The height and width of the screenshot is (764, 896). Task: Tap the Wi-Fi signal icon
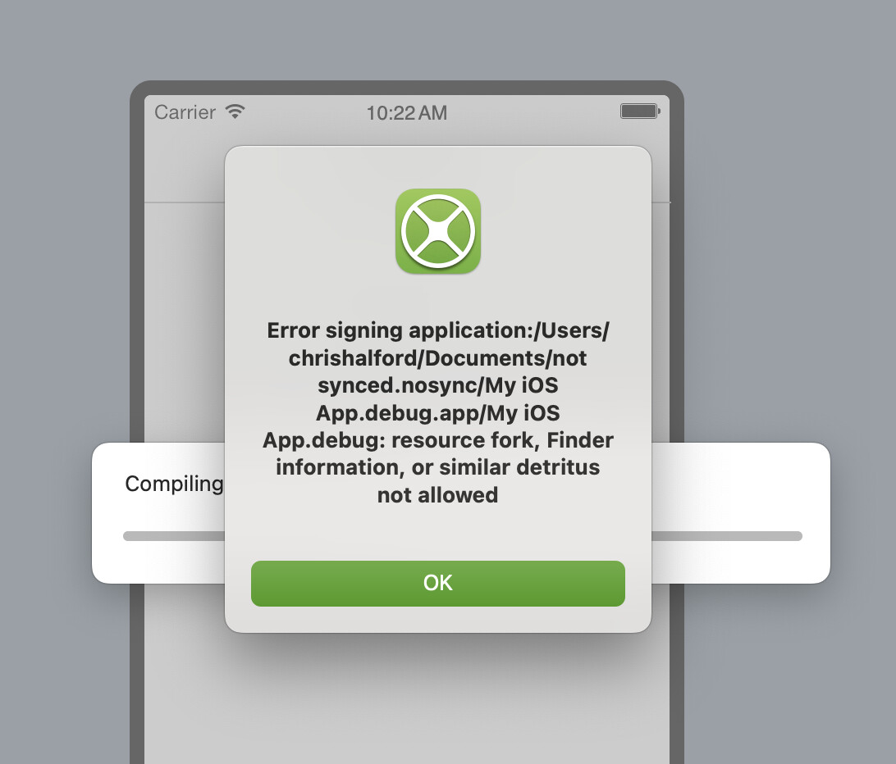pos(235,111)
